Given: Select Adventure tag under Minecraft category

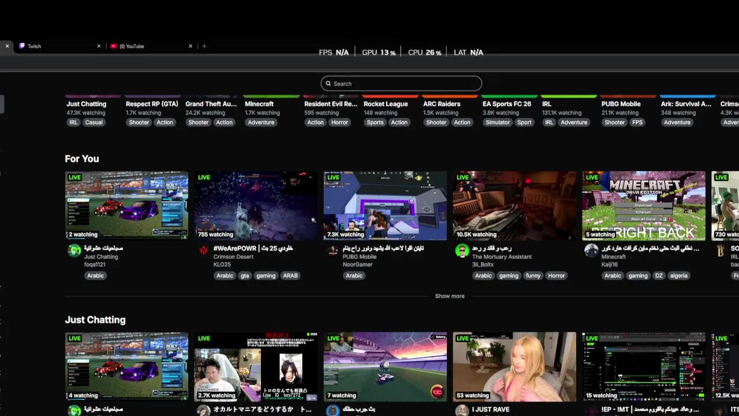Looking at the screenshot, I should click(261, 122).
